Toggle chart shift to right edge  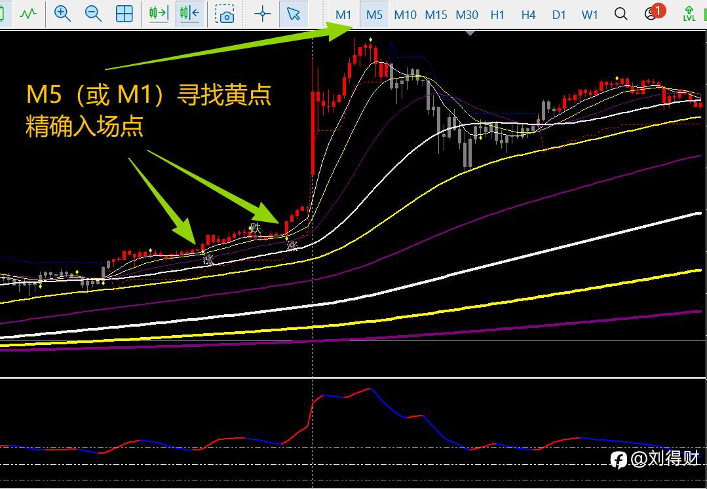point(159,14)
